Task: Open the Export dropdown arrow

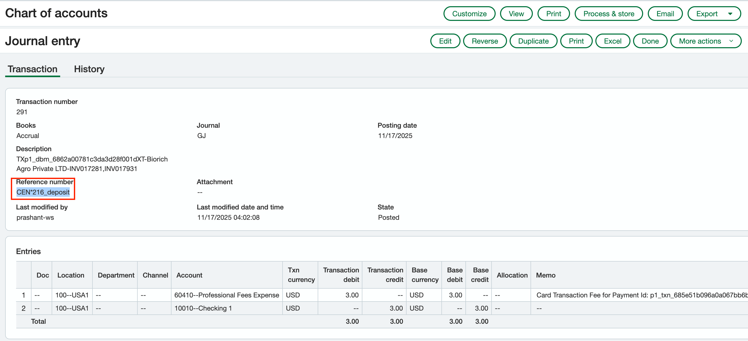Action: pyautogui.click(x=730, y=14)
